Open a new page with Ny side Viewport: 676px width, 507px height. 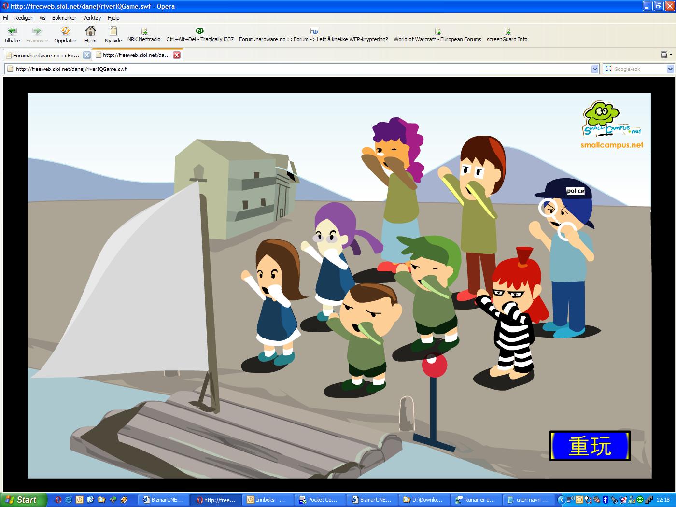(x=113, y=35)
